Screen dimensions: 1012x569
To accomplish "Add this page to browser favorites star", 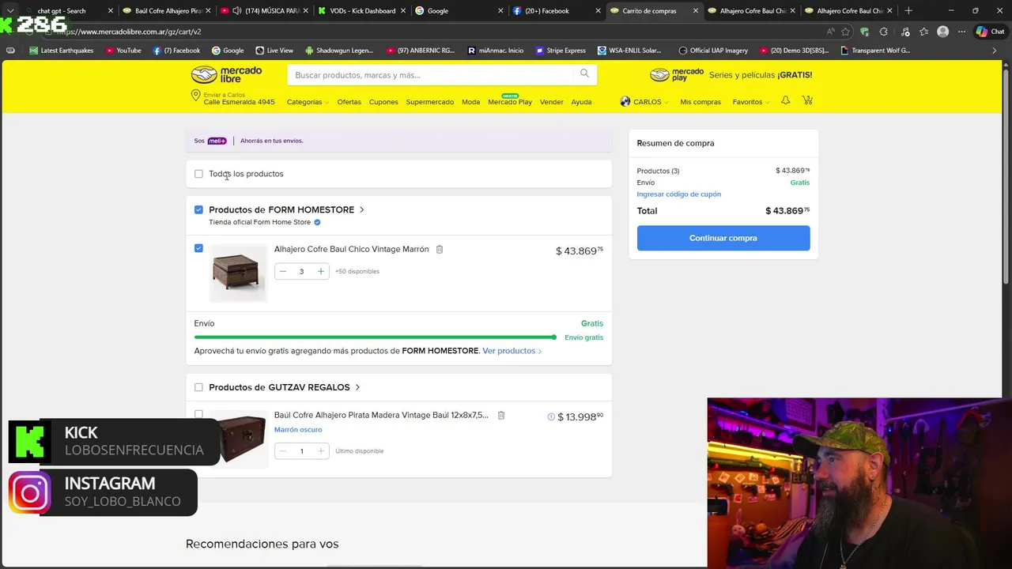I will coord(845,32).
